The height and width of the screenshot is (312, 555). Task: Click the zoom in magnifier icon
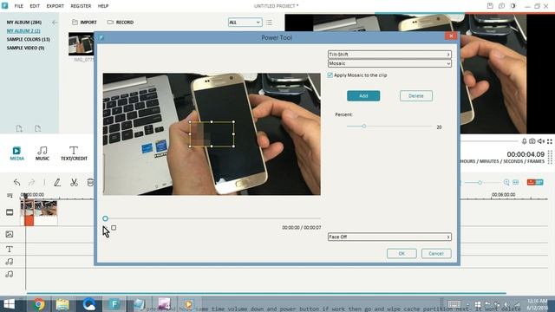pos(506,183)
